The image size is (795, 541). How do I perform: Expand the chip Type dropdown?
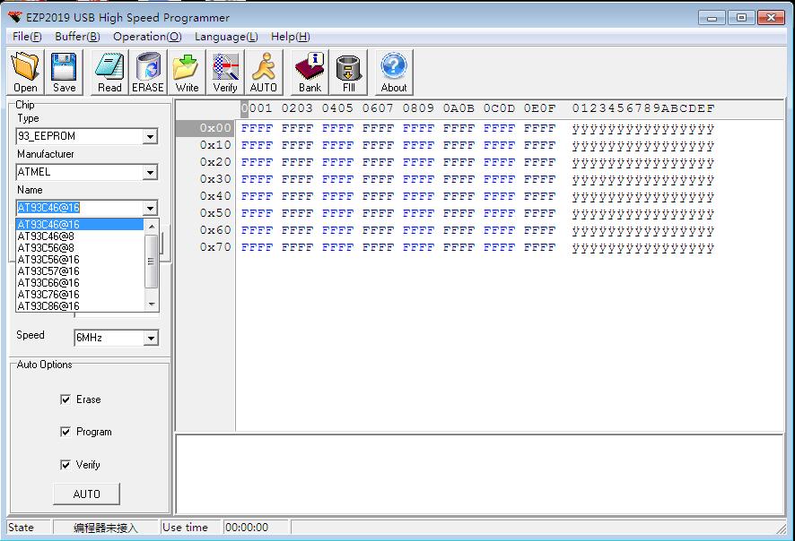click(150, 137)
